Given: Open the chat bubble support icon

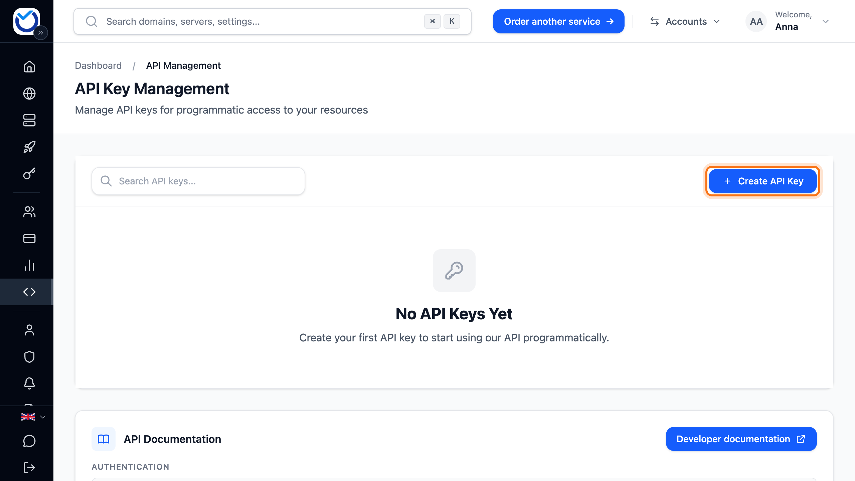Looking at the screenshot, I should (x=29, y=441).
